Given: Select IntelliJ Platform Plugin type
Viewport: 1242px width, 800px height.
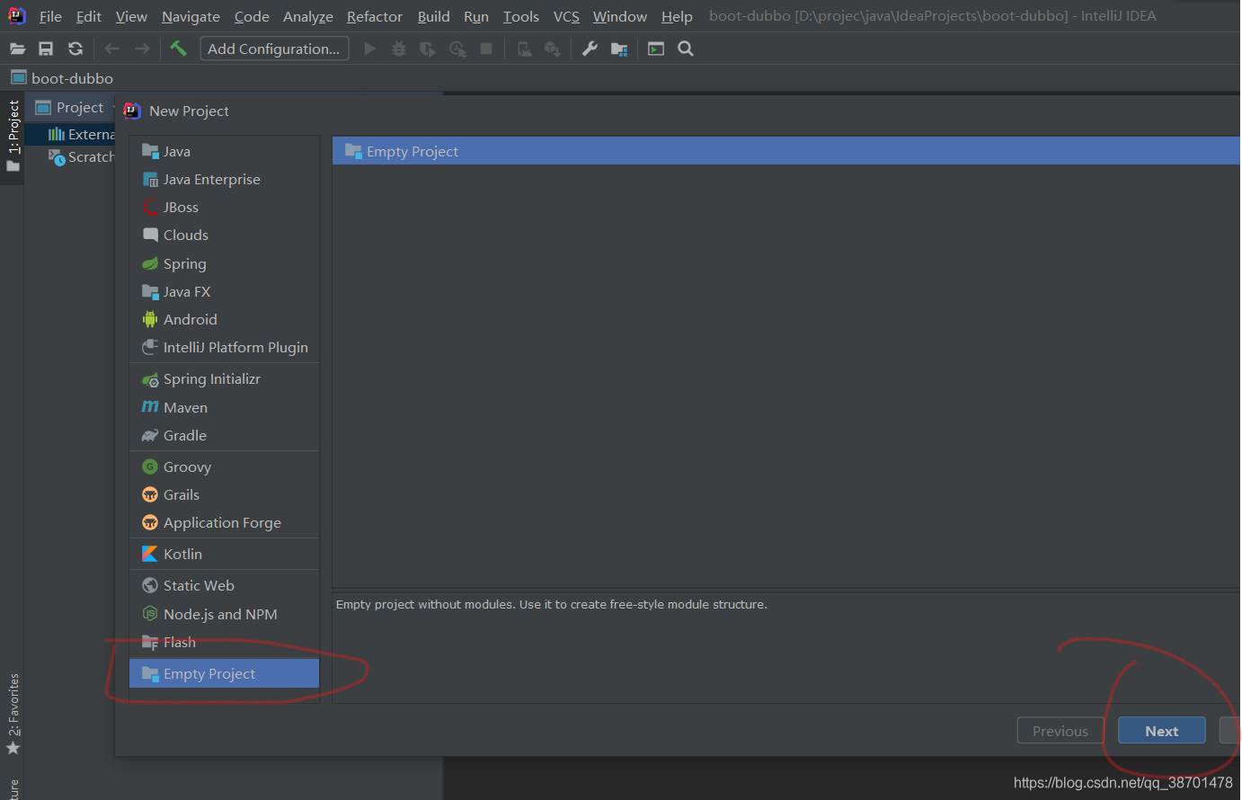Looking at the screenshot, I should click(x=225, y=347).
